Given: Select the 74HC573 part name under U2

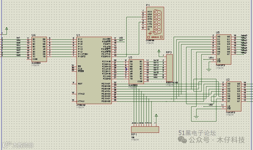Looking at the screenshot, I should click(x=230, y=113).
